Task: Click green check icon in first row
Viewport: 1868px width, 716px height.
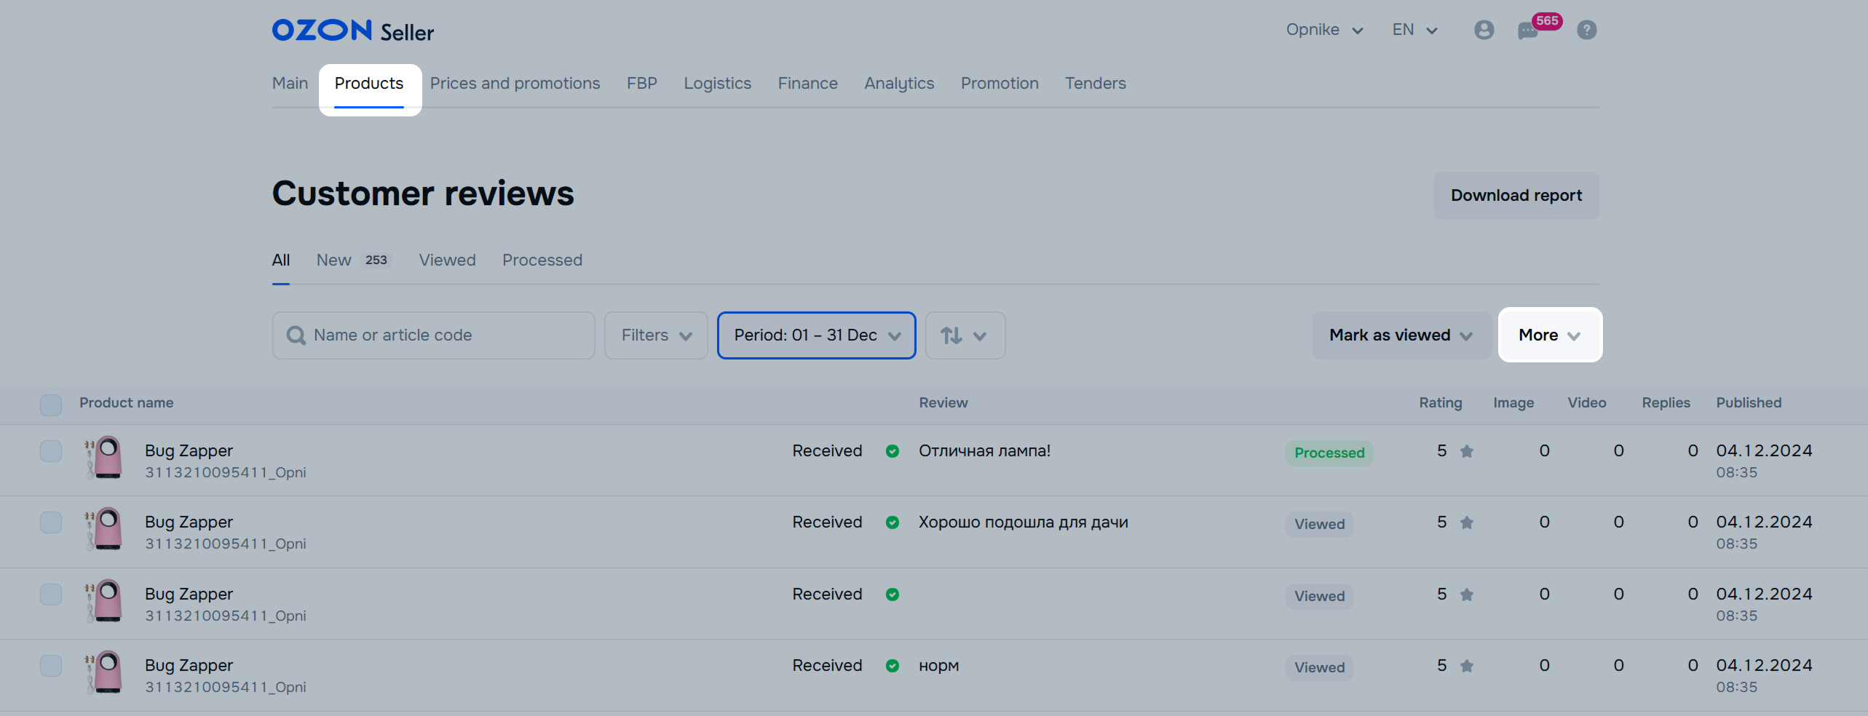Action: 892,451
